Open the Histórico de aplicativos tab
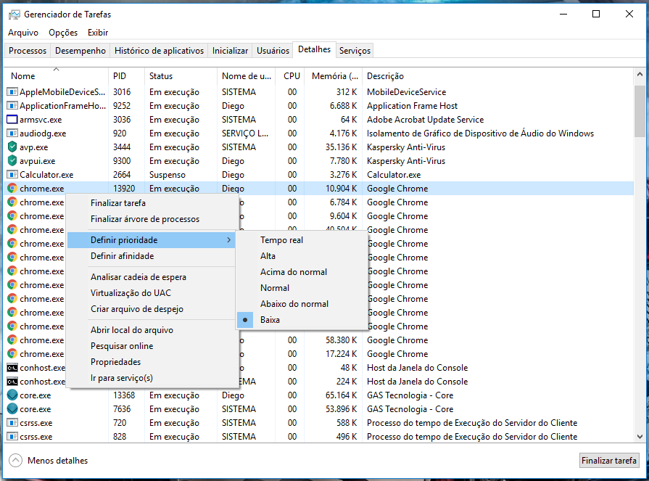The width and height of the screenshot is (649, 481). click(x=159, y=51)
